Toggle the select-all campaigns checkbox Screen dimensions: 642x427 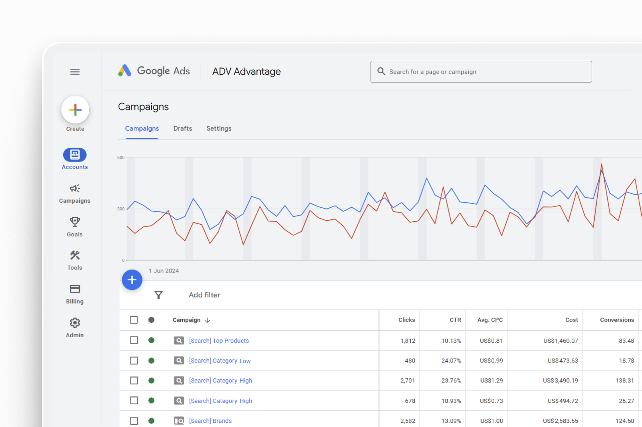[134, 320]
